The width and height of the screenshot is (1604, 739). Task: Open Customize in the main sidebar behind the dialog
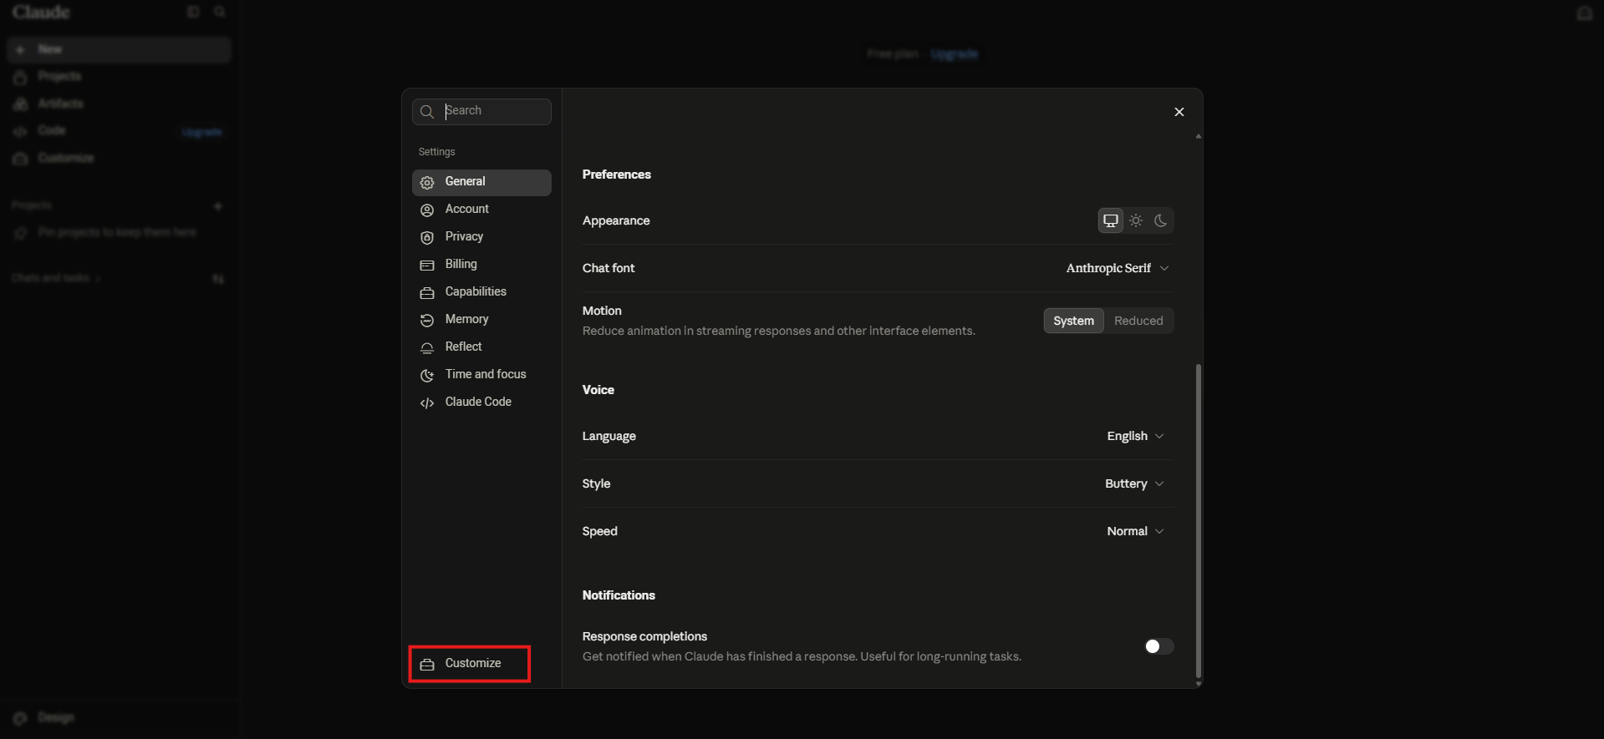[119, 158]
